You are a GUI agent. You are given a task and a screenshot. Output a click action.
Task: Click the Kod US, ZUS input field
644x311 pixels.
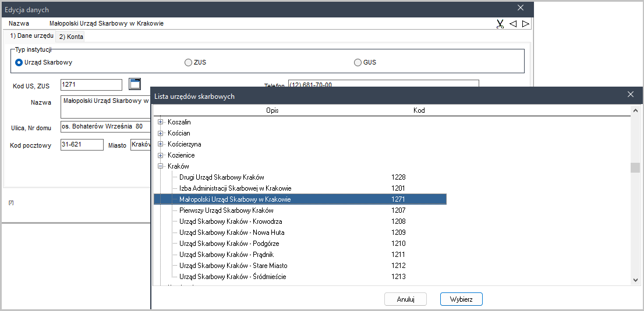[x=91, y=85]
